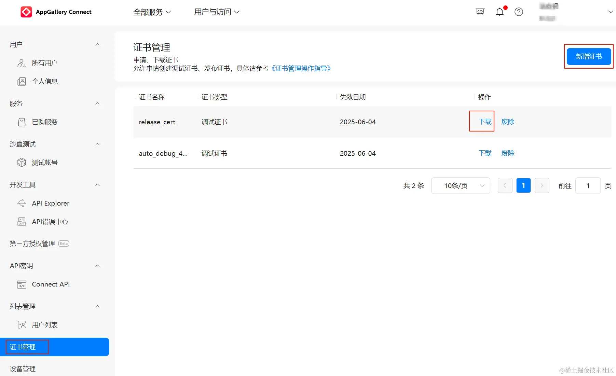Open the 10条/页 page size dropdown
616x376 pixels.
461,186
